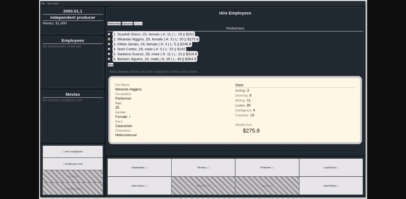Open the Employees section button
Image resolution: width=406 pixels, height=199 pixels.
139,168
